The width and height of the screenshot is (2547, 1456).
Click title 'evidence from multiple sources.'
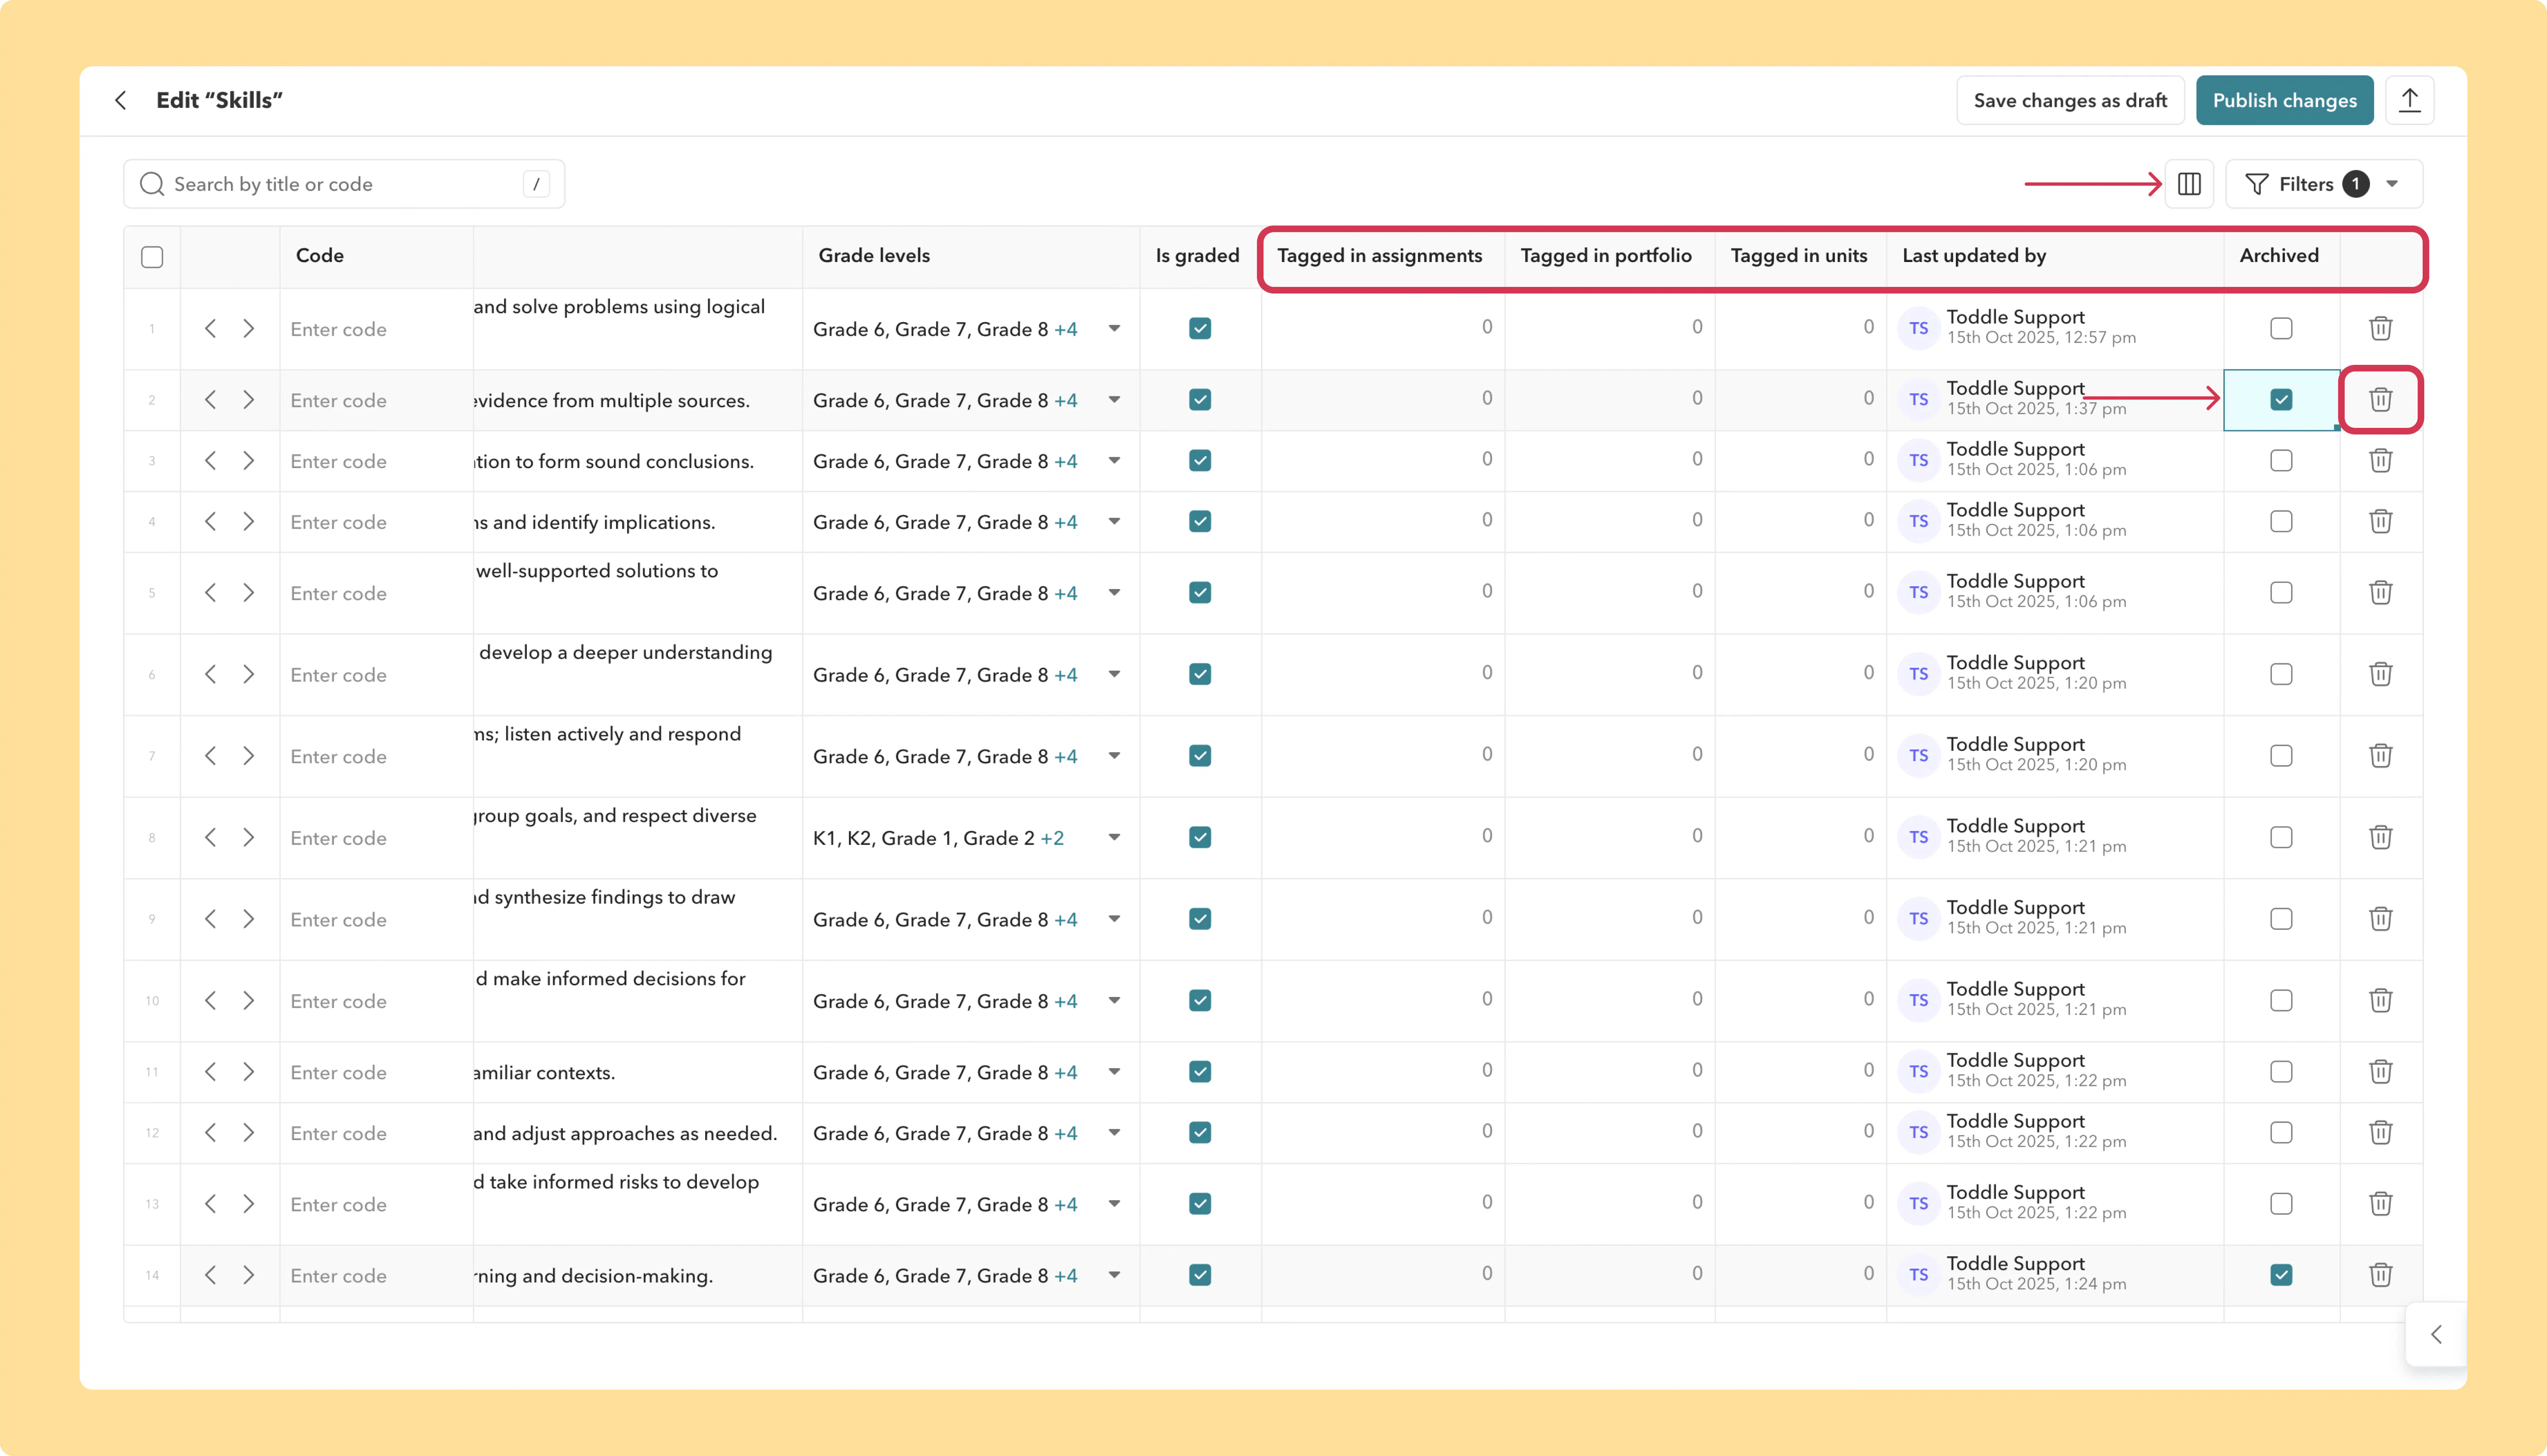612,400
